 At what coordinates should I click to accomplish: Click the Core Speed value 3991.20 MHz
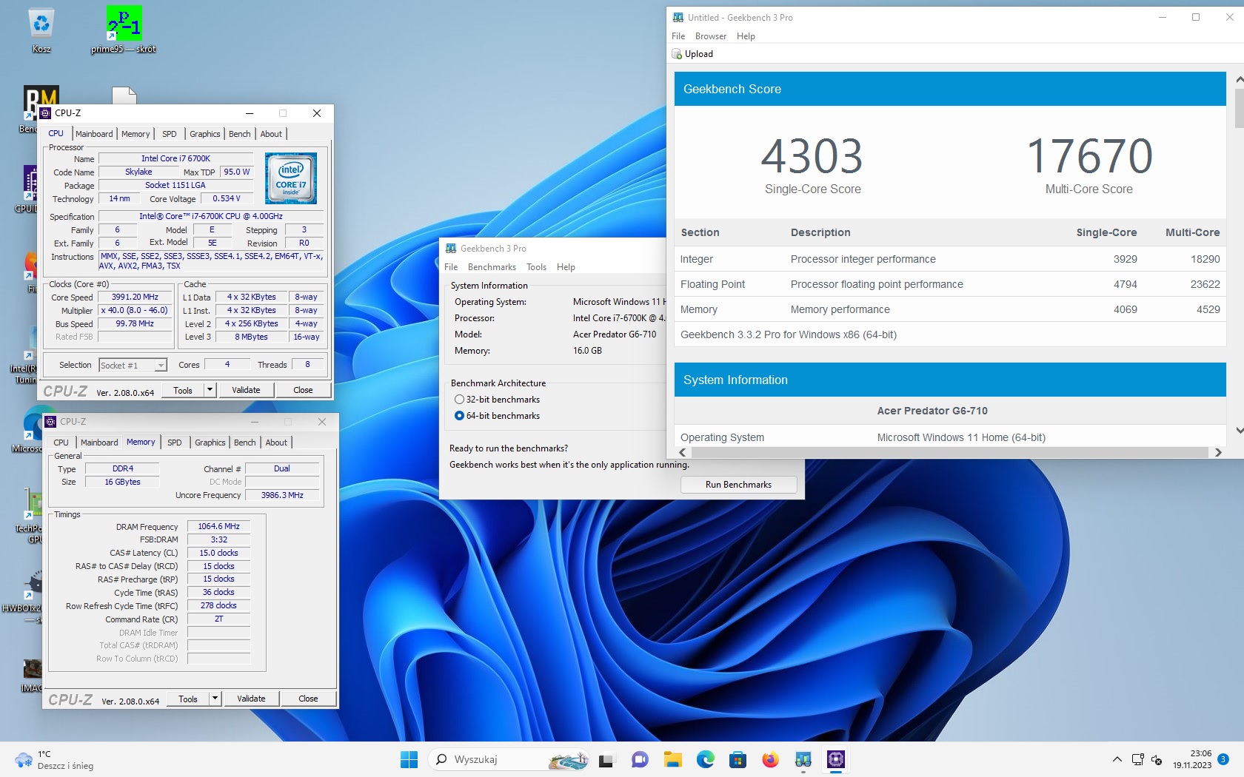click(x=135, y=297)
